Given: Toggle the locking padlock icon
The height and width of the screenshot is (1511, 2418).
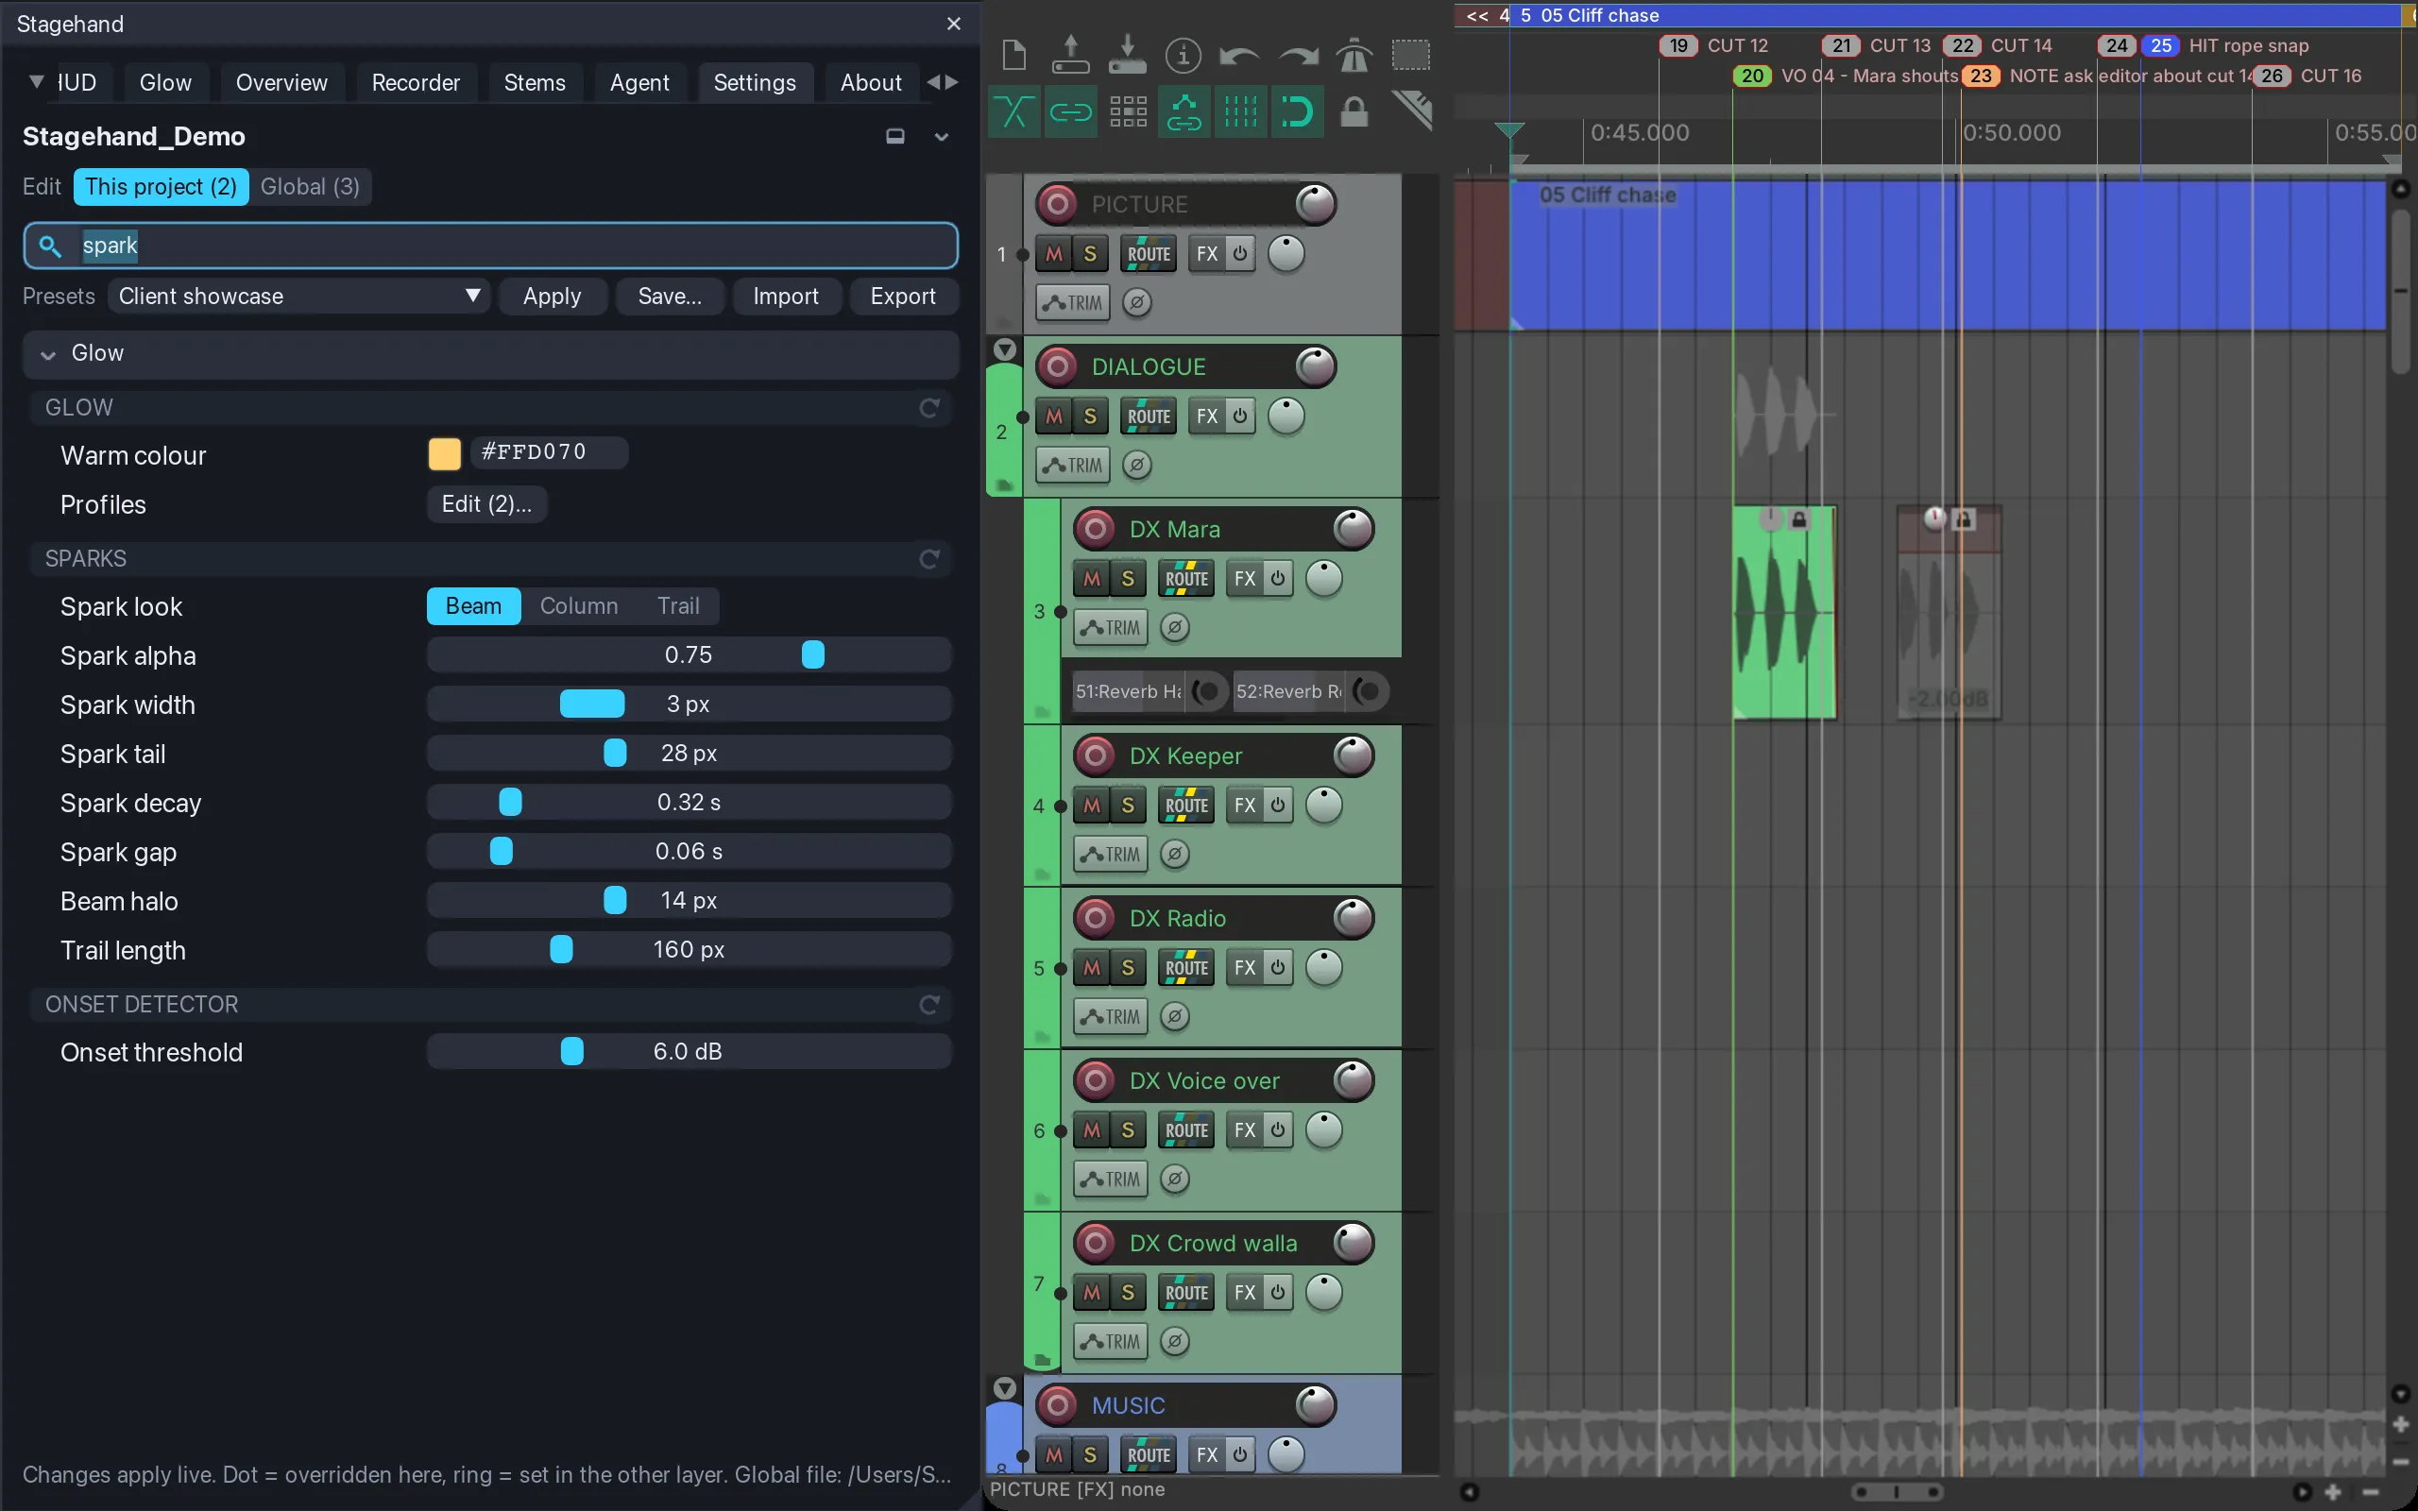Looking at the screenshot, I should [1354, 112].
